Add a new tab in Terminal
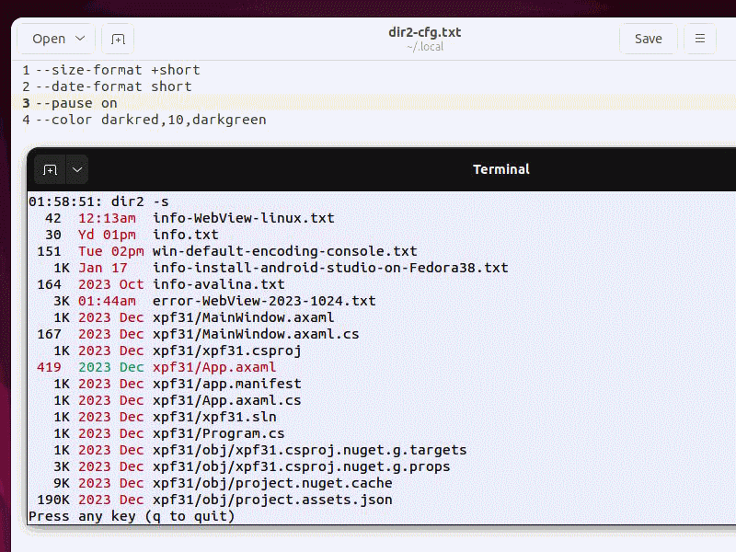736x552 pixels. click(x=50, y=169)
